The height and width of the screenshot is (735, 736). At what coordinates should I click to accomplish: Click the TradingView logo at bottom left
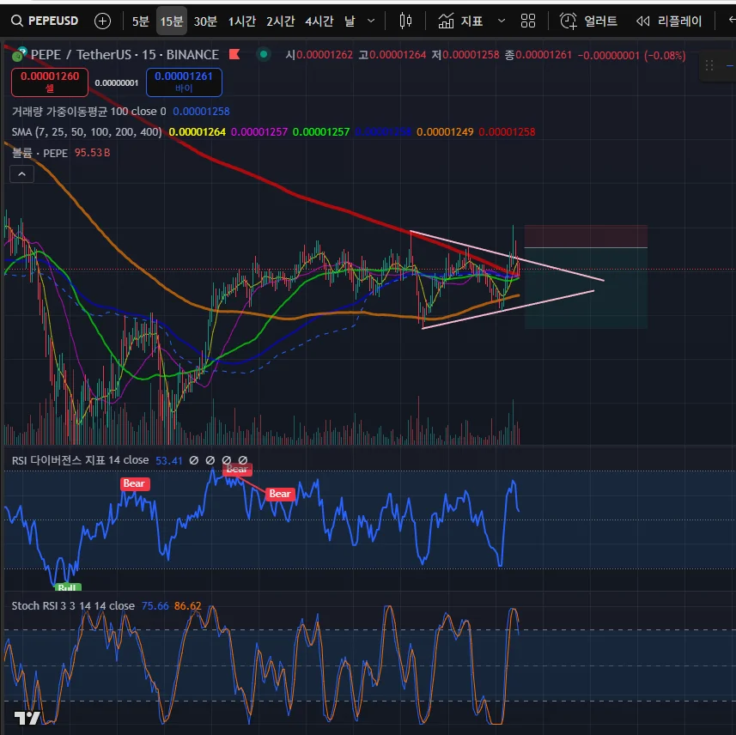pyautogui.click(x=27, y=718)
